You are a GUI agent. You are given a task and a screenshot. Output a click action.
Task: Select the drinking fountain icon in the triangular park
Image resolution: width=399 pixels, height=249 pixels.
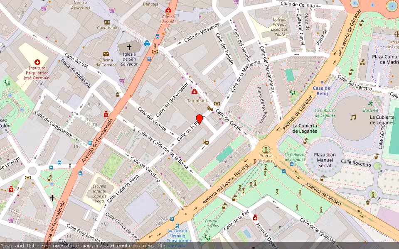coord(50,178)
